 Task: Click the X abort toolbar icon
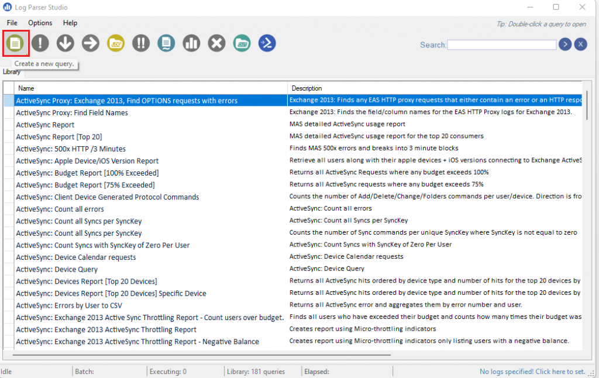(x=216, y=43)
